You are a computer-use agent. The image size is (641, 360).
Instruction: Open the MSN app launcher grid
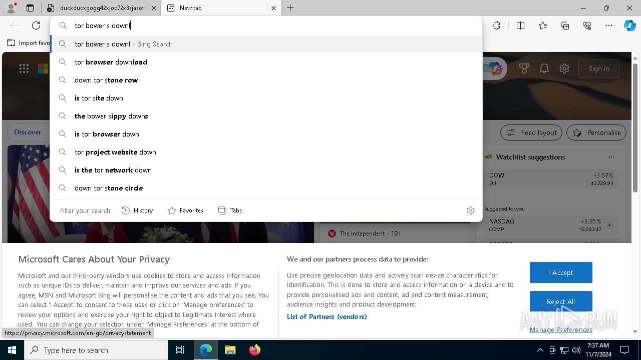tap(24, 69)
